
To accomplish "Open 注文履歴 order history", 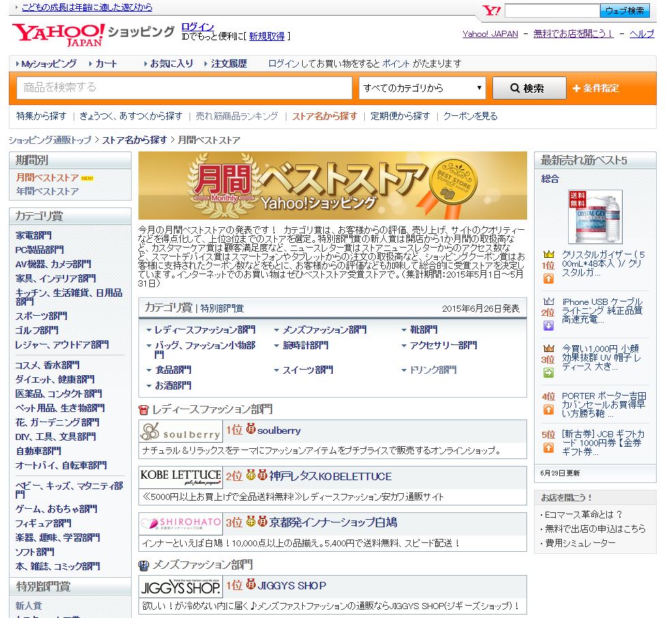I will point(228,64).
